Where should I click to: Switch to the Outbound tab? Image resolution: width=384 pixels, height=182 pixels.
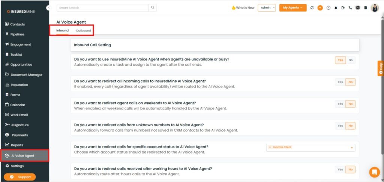[x=83, y=31]
